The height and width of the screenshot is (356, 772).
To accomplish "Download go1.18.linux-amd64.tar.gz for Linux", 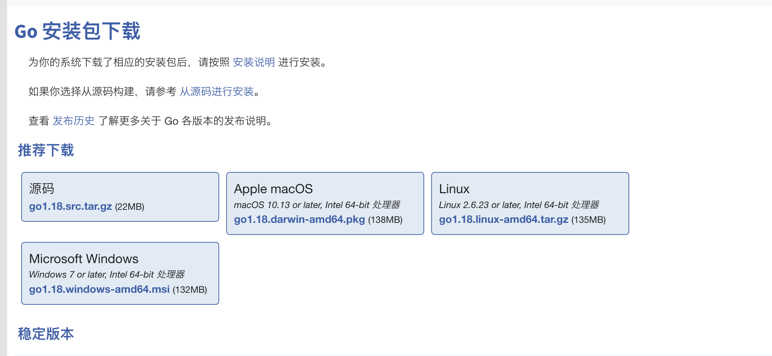I will pos(504,219).
